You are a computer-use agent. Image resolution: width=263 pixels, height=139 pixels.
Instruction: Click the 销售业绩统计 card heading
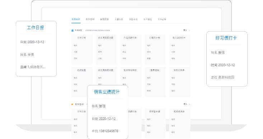point(107,92)
